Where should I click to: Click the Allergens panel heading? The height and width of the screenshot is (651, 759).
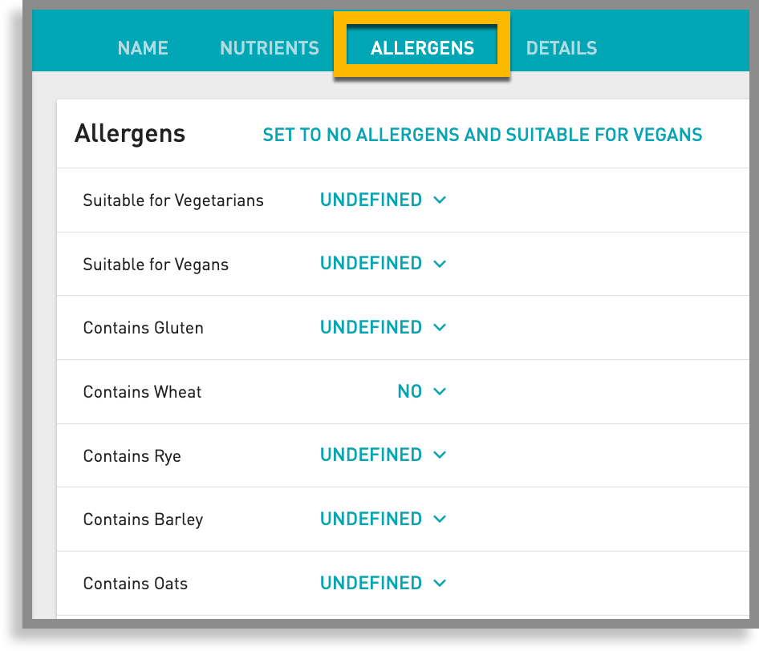pos(129,134)
